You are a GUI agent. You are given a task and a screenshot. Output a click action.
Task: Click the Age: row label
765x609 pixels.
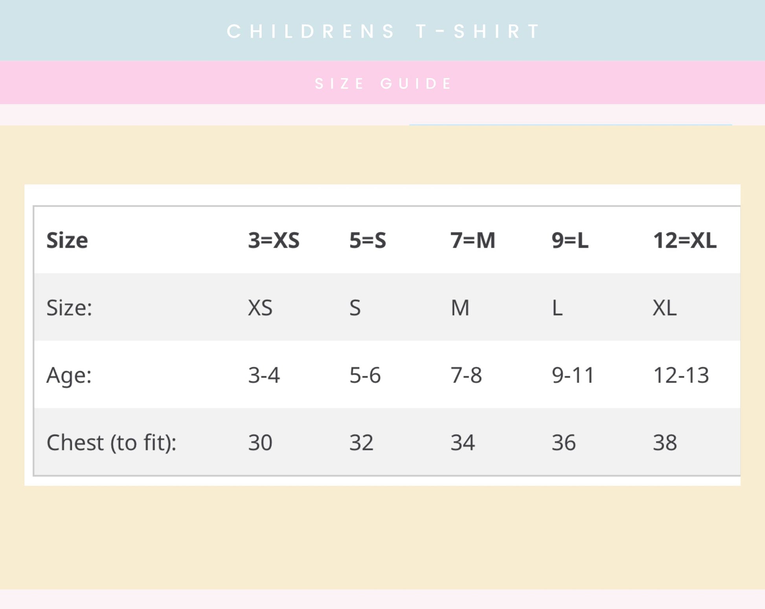[69, 375]
